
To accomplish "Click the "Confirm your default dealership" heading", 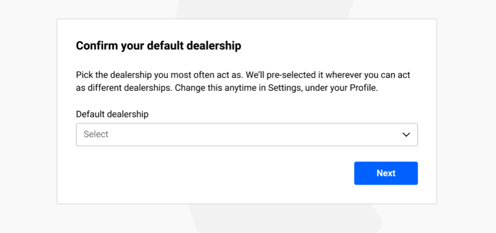I will click(x=158, y=46).
